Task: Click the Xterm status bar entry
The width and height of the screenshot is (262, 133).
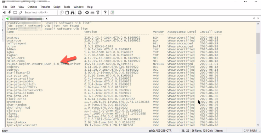Action: coord(219,131)
